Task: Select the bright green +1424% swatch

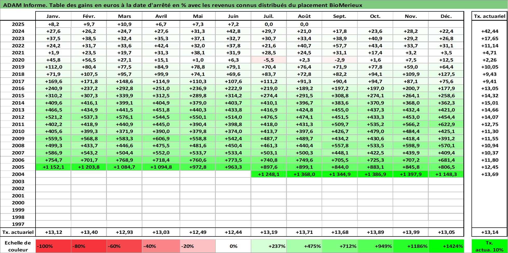Action: 446,246
